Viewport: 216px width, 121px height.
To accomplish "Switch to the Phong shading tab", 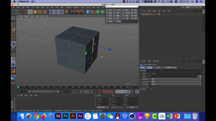I will [x=171, y=68].
